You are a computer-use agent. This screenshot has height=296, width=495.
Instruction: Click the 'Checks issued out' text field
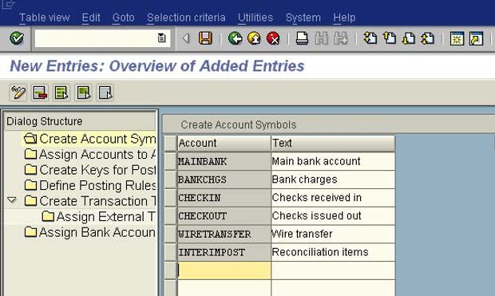coord(333,216)
